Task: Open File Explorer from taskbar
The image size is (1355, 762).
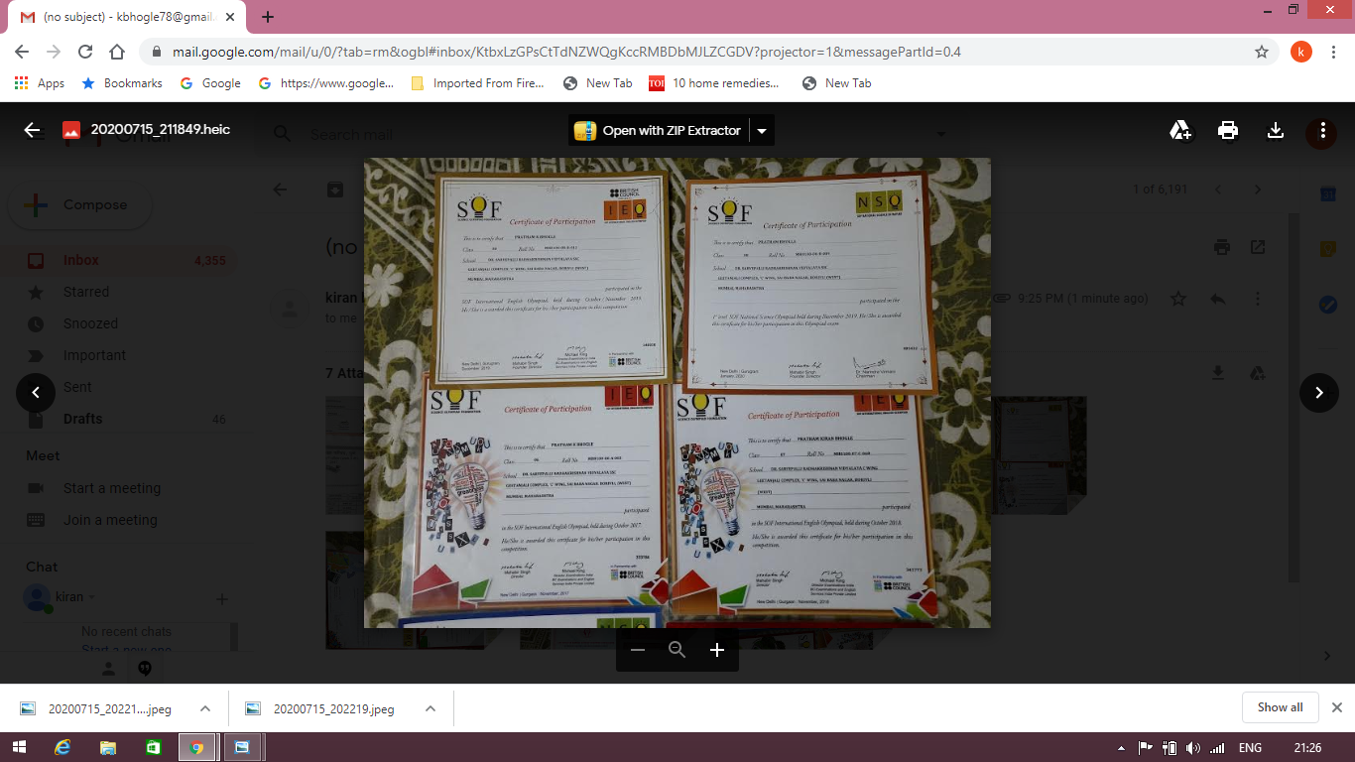Action: (x=108, y=747)
